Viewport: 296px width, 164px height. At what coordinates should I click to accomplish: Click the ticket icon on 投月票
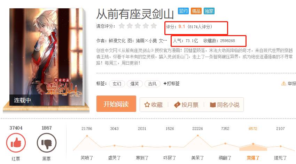(x=177, y=105)
